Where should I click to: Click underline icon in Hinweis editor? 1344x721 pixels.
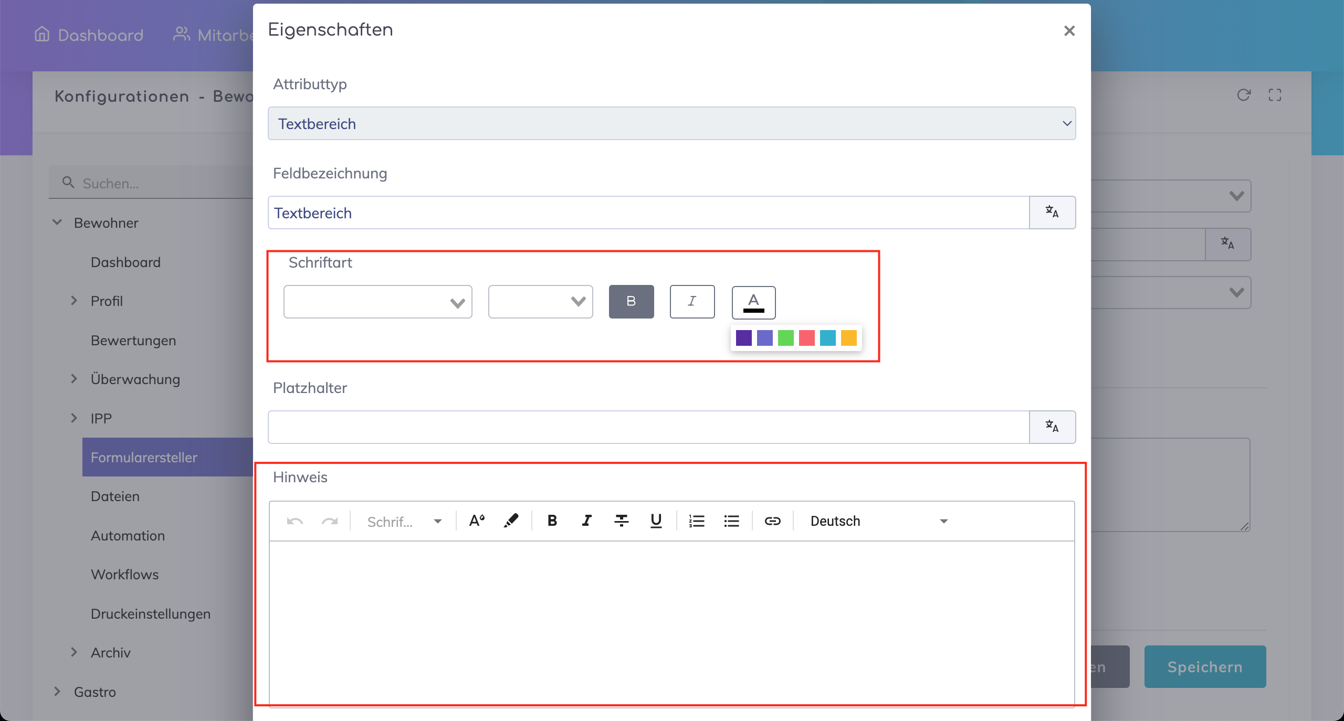(656, 521)
